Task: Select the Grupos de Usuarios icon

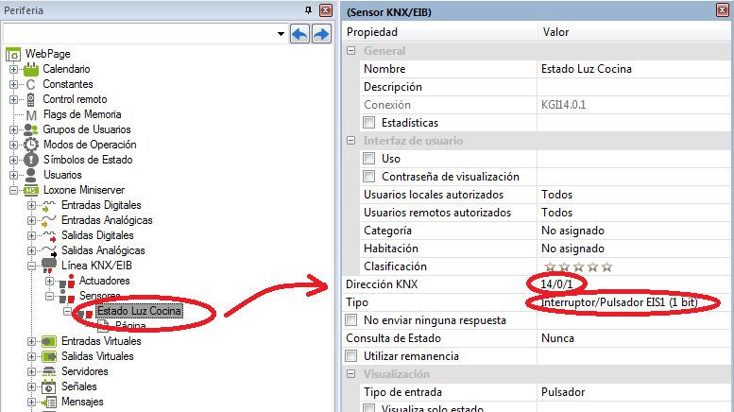Action: [31, 129]
